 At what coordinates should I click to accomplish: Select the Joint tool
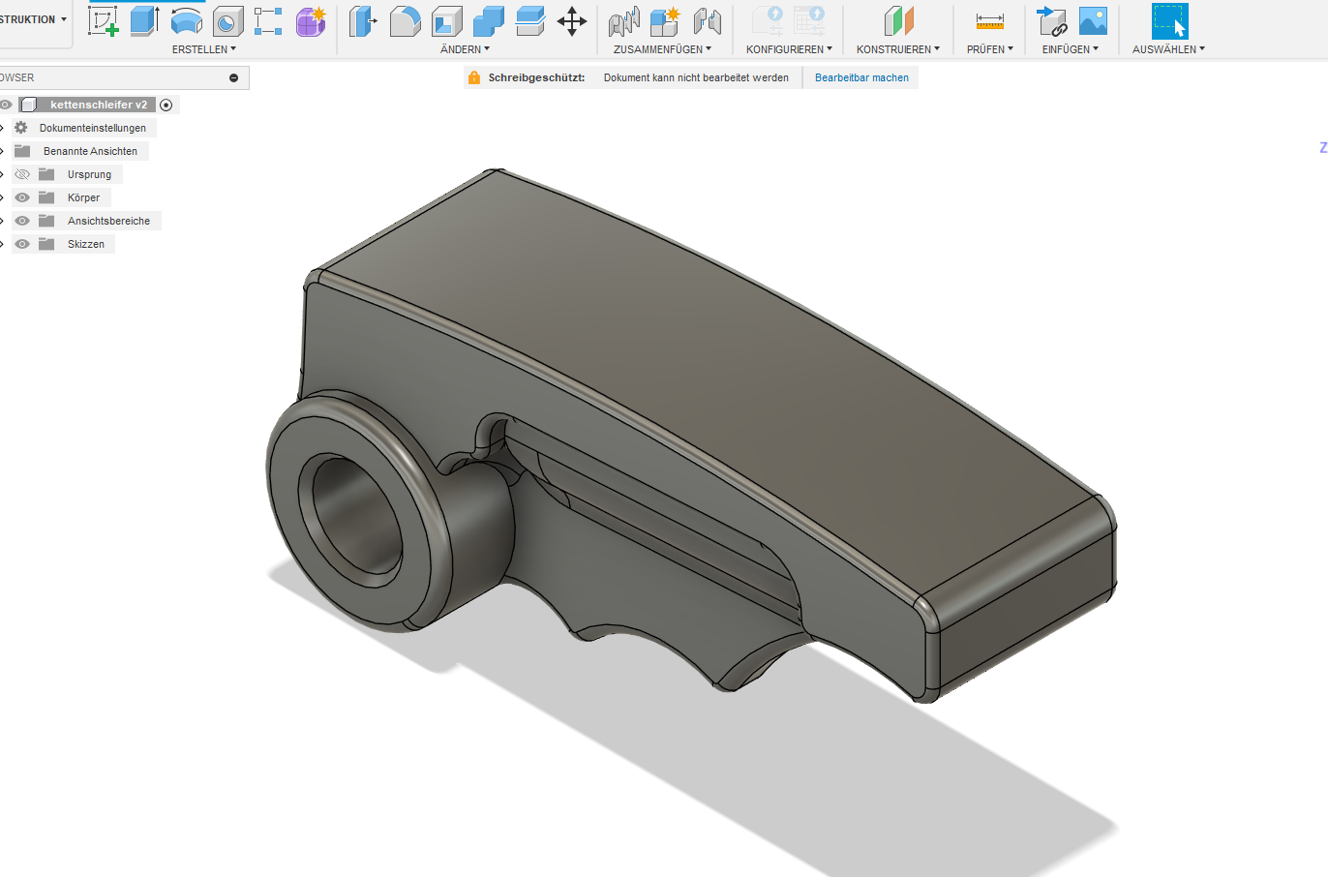click(x=624, y=20)
